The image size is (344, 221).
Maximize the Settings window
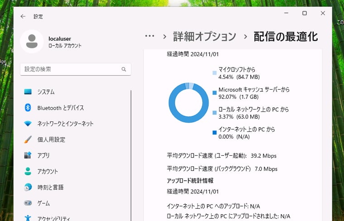click(x=305, y=13)
